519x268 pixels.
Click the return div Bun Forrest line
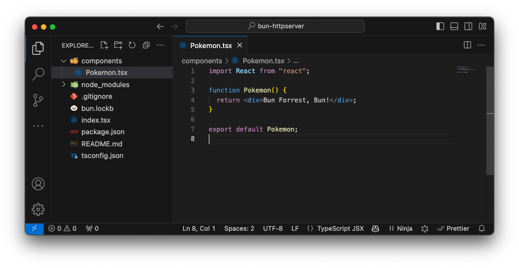(286, 100)
